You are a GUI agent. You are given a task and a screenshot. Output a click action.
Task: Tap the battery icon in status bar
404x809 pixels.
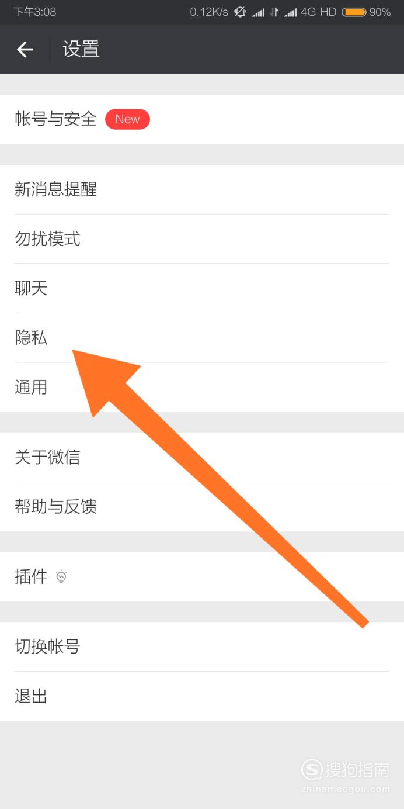tap(354, 12)
